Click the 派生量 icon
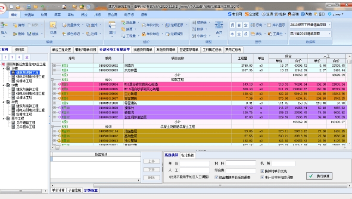The height and width of the screenshot is (199, 352). [x=123, y=22]
